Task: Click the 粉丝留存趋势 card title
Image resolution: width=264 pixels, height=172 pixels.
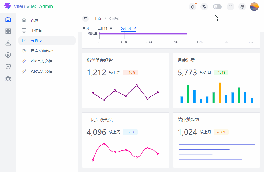Action: [x=100, y=60]
